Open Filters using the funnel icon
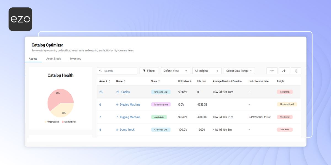Screen dimensions: 331x165 (x=149, y=71)
